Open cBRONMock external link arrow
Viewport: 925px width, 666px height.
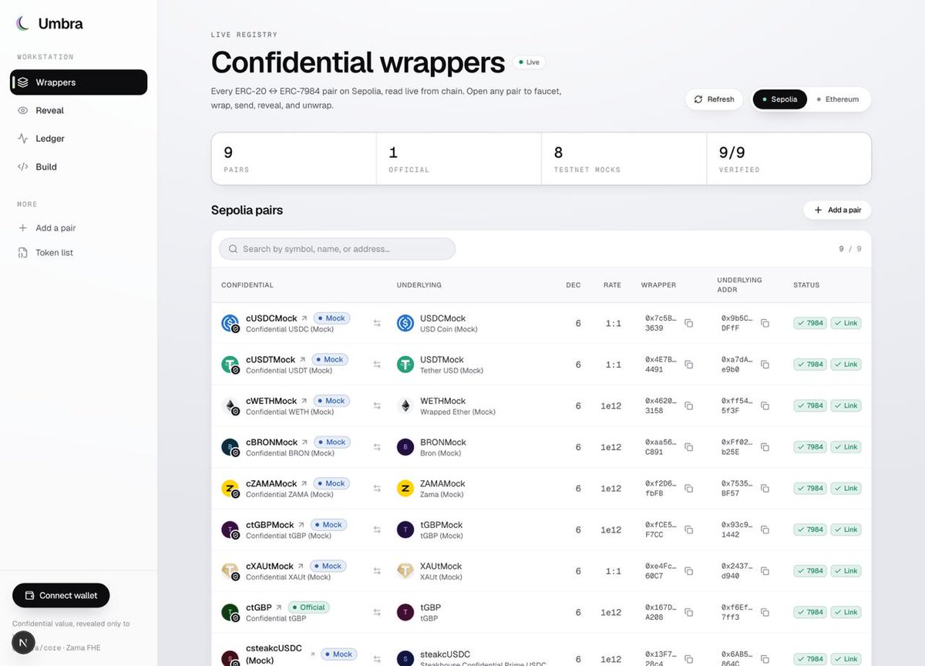(305, 442)
